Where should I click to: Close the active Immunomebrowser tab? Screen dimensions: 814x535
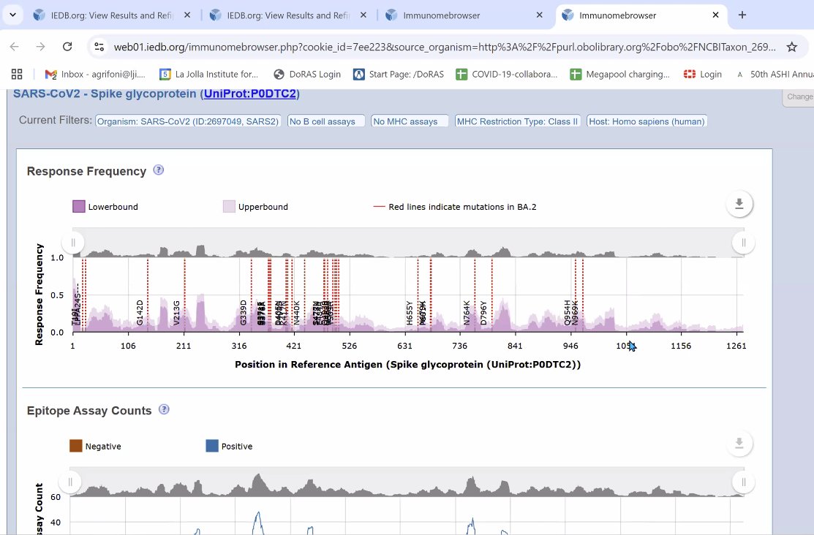[x=715, y=15]
